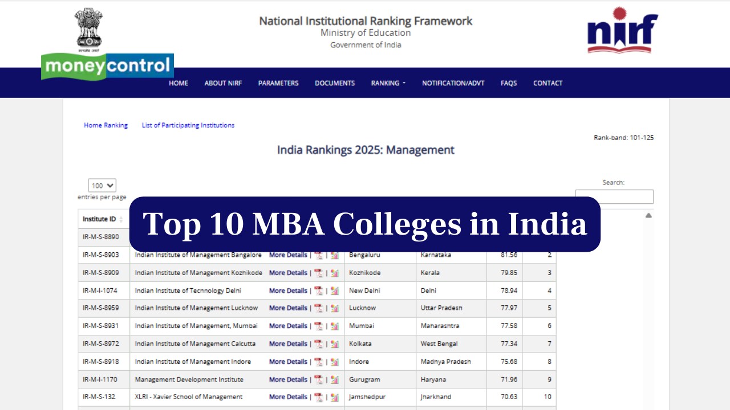This screenshot has height=410, width=730.
Task: Select score cell 77.97
Action: click(x=505, y=308)
